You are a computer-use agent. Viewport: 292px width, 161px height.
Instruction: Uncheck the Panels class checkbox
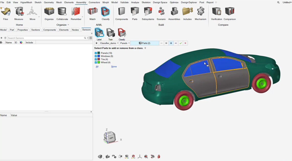click(x=96, y=53)
